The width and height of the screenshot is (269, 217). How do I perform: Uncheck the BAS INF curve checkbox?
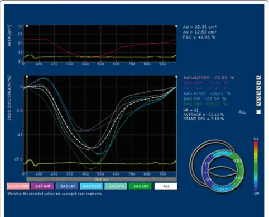(258, 98)
